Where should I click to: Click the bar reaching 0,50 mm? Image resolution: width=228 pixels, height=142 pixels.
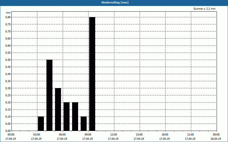coord(49,95)
